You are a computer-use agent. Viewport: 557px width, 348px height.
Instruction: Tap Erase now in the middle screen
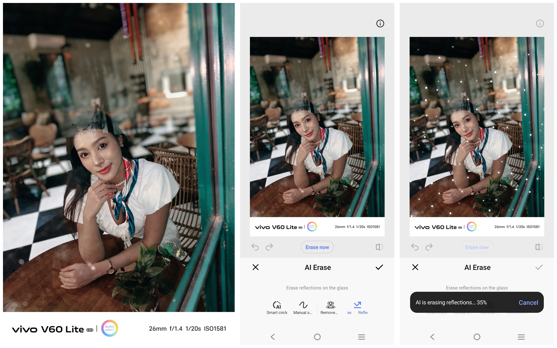[317, 247]
